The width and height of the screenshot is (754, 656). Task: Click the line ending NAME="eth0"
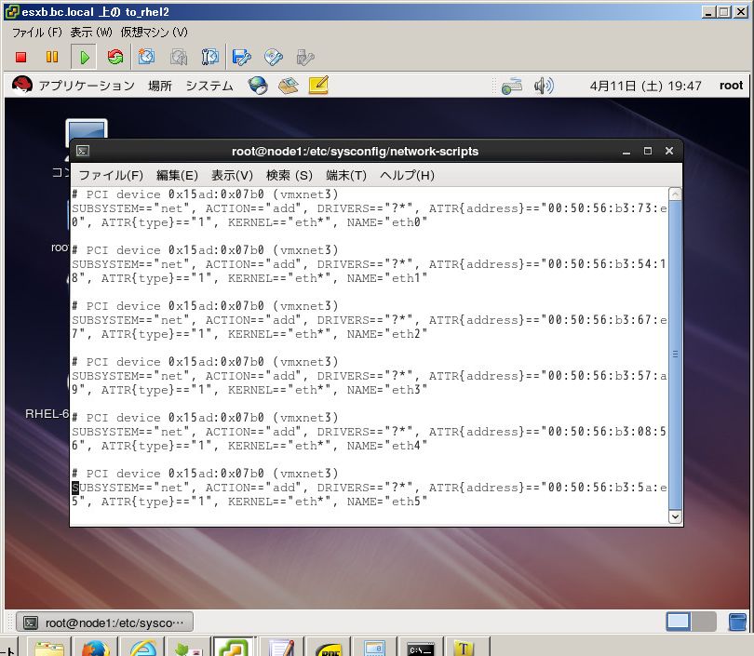point(249,222)
